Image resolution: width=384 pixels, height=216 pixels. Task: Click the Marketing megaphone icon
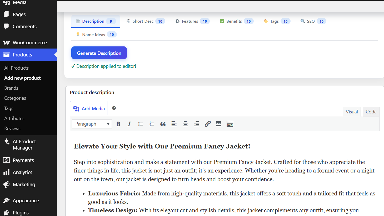click(6, 184)
